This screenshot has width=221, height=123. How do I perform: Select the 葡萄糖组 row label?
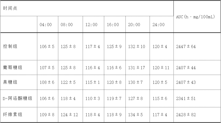pos(13,68)
